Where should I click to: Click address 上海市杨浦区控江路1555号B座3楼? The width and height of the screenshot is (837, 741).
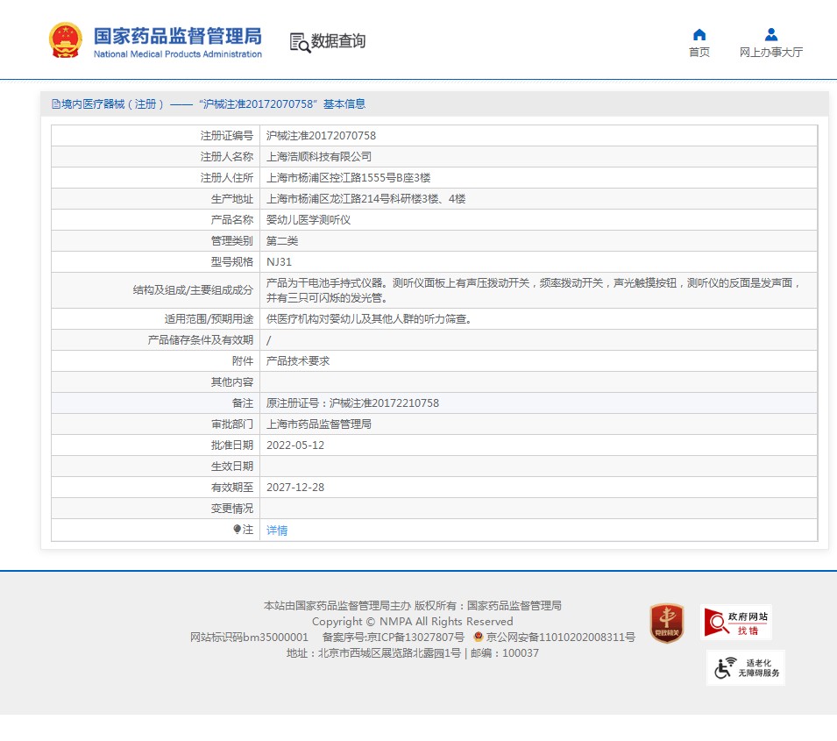click(x=348, y=178)
